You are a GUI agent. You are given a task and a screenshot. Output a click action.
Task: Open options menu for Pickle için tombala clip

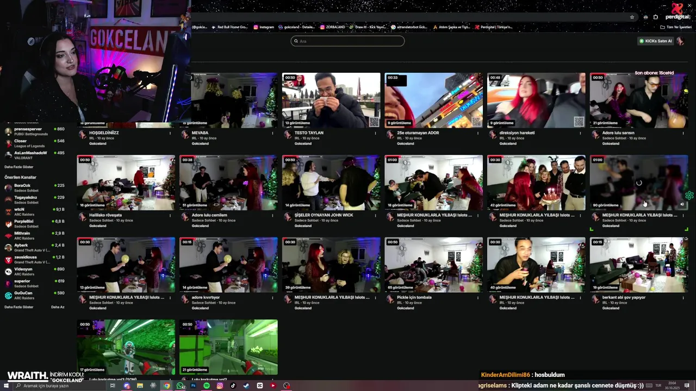pos(478,298)
